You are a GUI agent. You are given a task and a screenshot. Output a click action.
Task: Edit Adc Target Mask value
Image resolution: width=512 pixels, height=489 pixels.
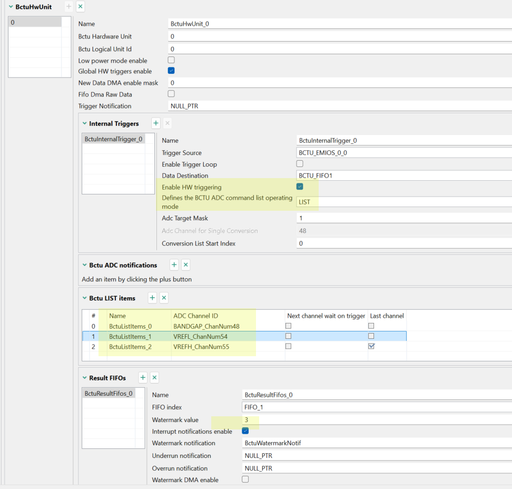[404, 218]
